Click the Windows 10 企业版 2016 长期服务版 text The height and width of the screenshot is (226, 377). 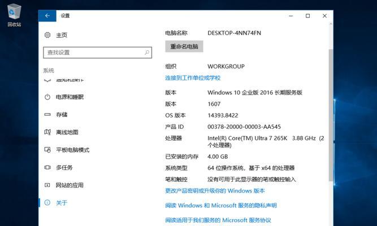255,93
